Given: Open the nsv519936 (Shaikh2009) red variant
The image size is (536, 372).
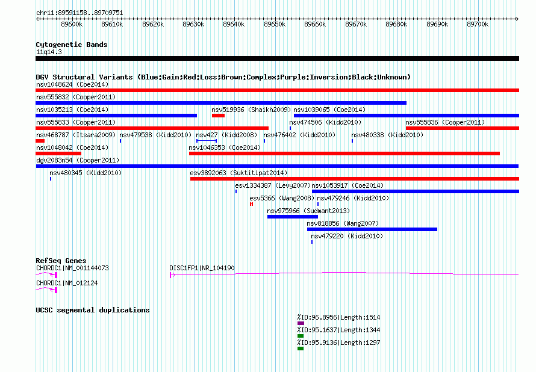Looking at the screenshot, I should [x=218, y=116].
